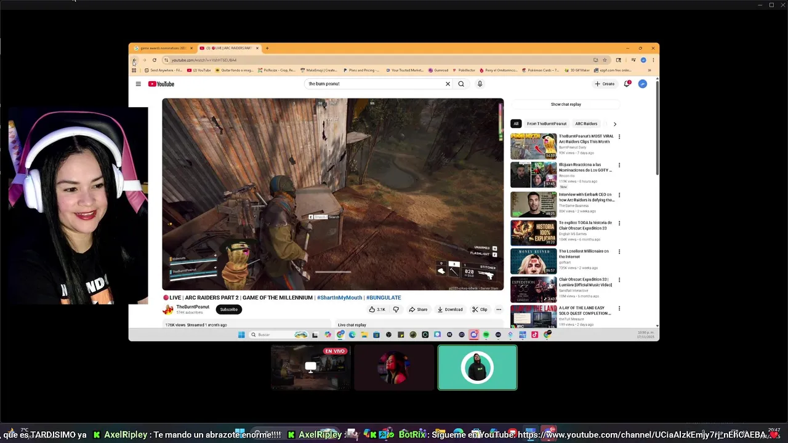The width and height of the screenshot is (788, 443).
Task: Click the address bar URL
Action: click(x=204, y=60)
